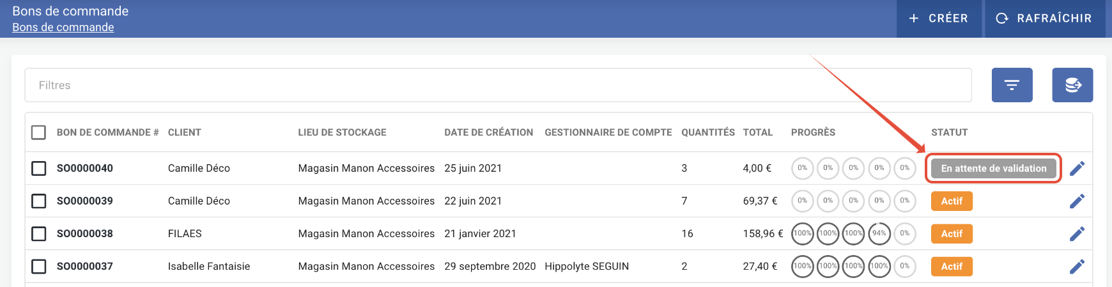Click first 100% progress circle of SO0000037
Screen dimensions: 1112x287
(803, 266)
